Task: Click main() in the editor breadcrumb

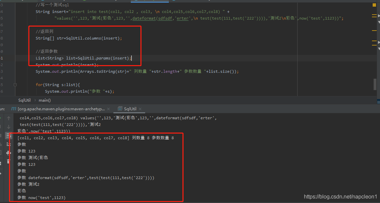Action: click(x=45, y=100)
